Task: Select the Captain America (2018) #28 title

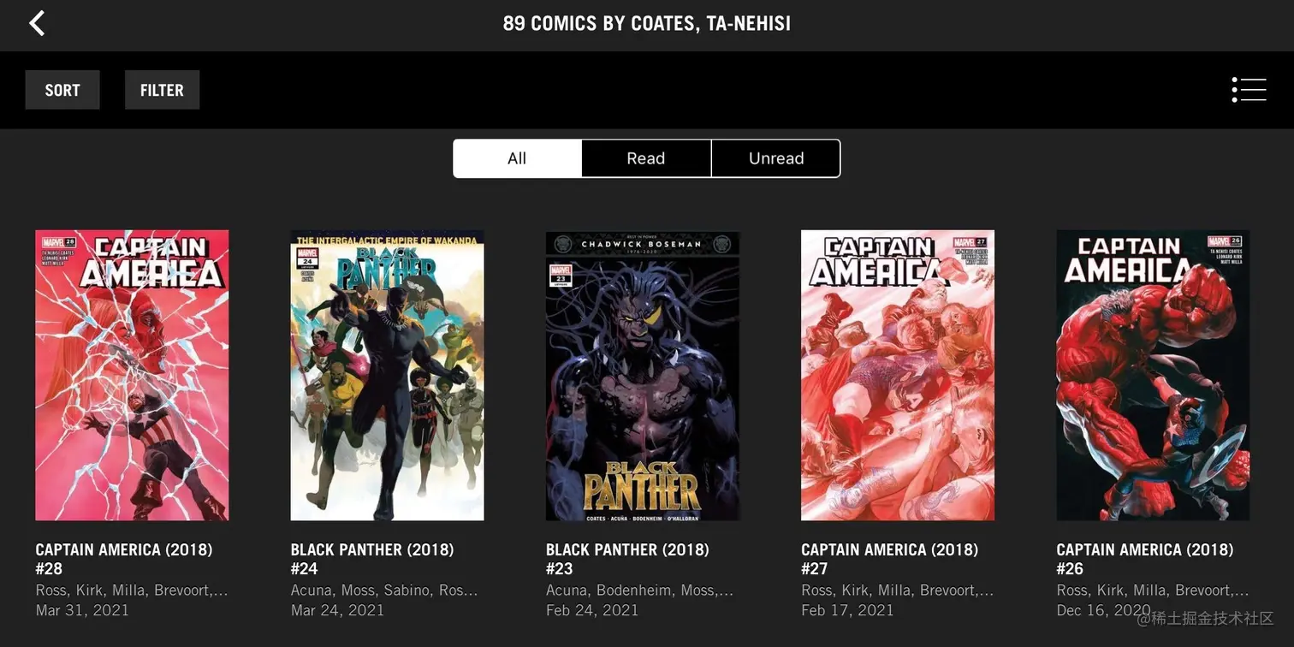Action: tap(124, 559)
